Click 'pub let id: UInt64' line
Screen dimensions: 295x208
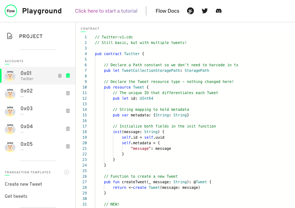tap(133, 98)
